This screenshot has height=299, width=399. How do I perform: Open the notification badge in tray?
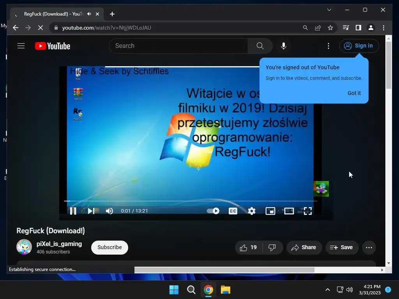pos(388,289)
